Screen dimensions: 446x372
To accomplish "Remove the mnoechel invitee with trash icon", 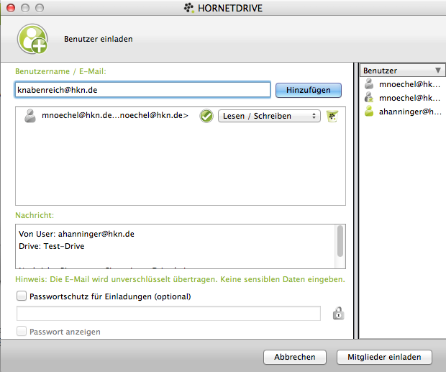I will coord(332,116).
